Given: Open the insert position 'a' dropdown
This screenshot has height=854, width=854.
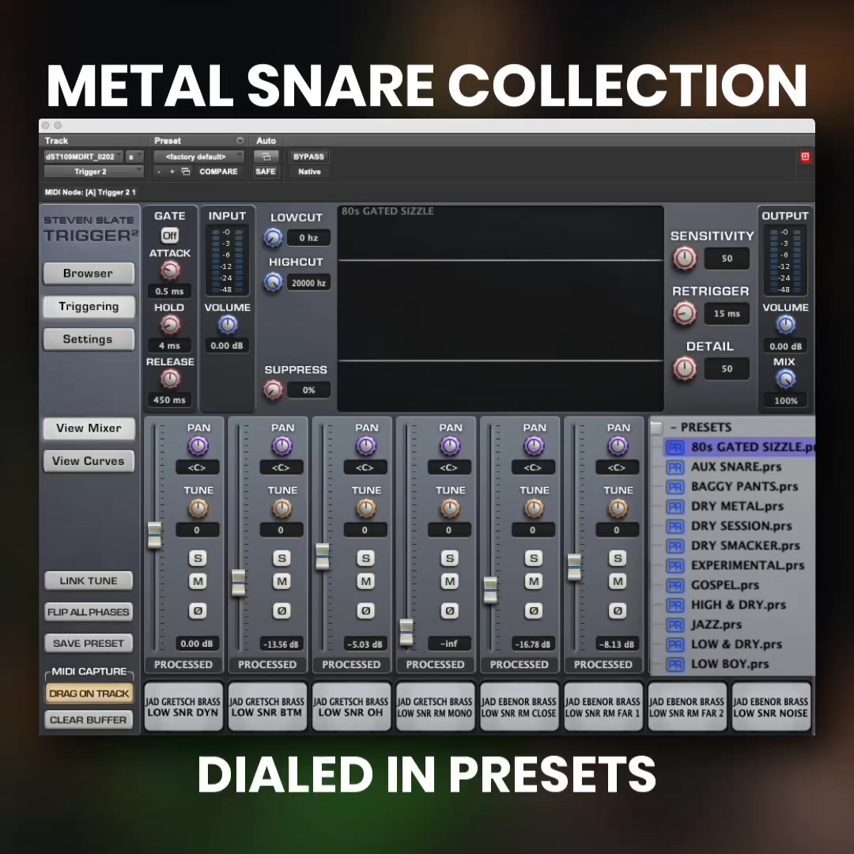Looking at the screenshot, I should click(134, 157).
